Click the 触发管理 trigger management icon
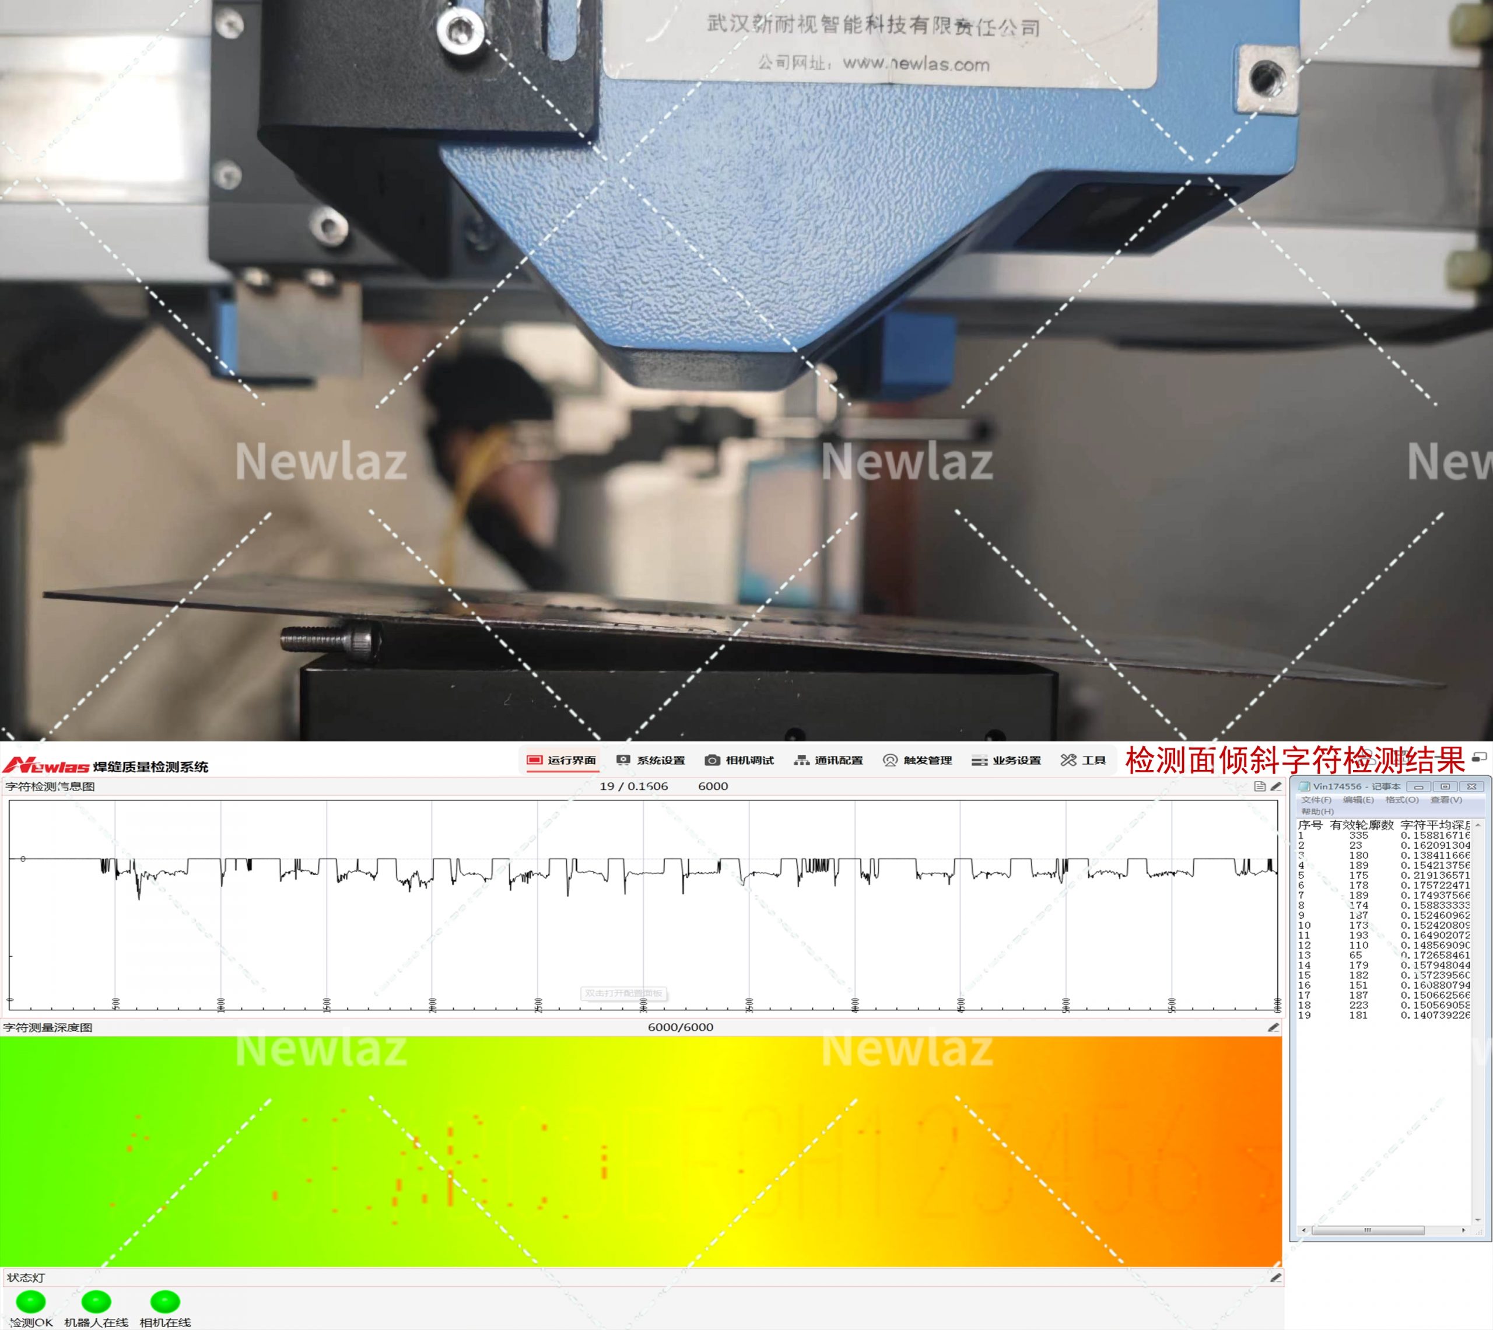 coord(889,760)
